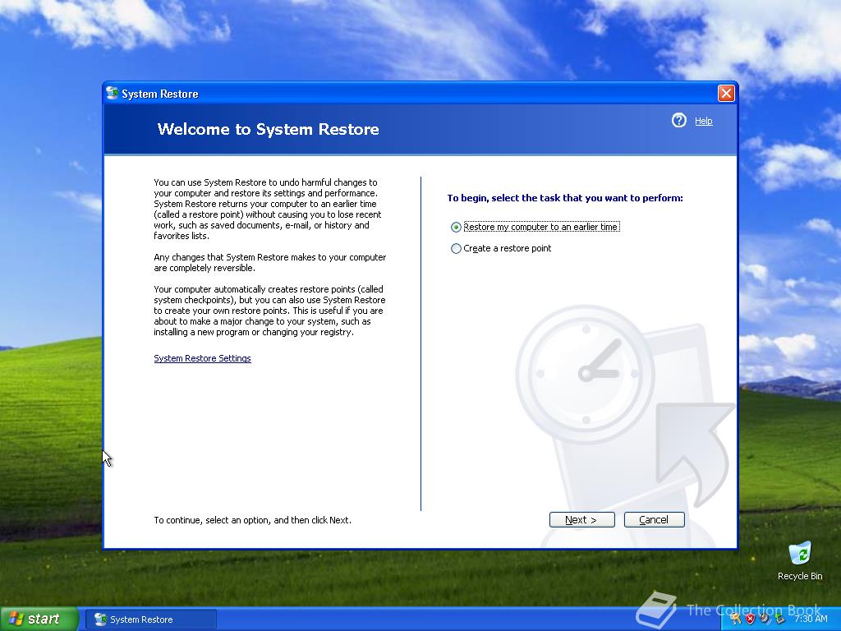Click the System Restore title bar icon
Image resolution: width=841 pixels, height=631 pixels.
coord(112,94)
